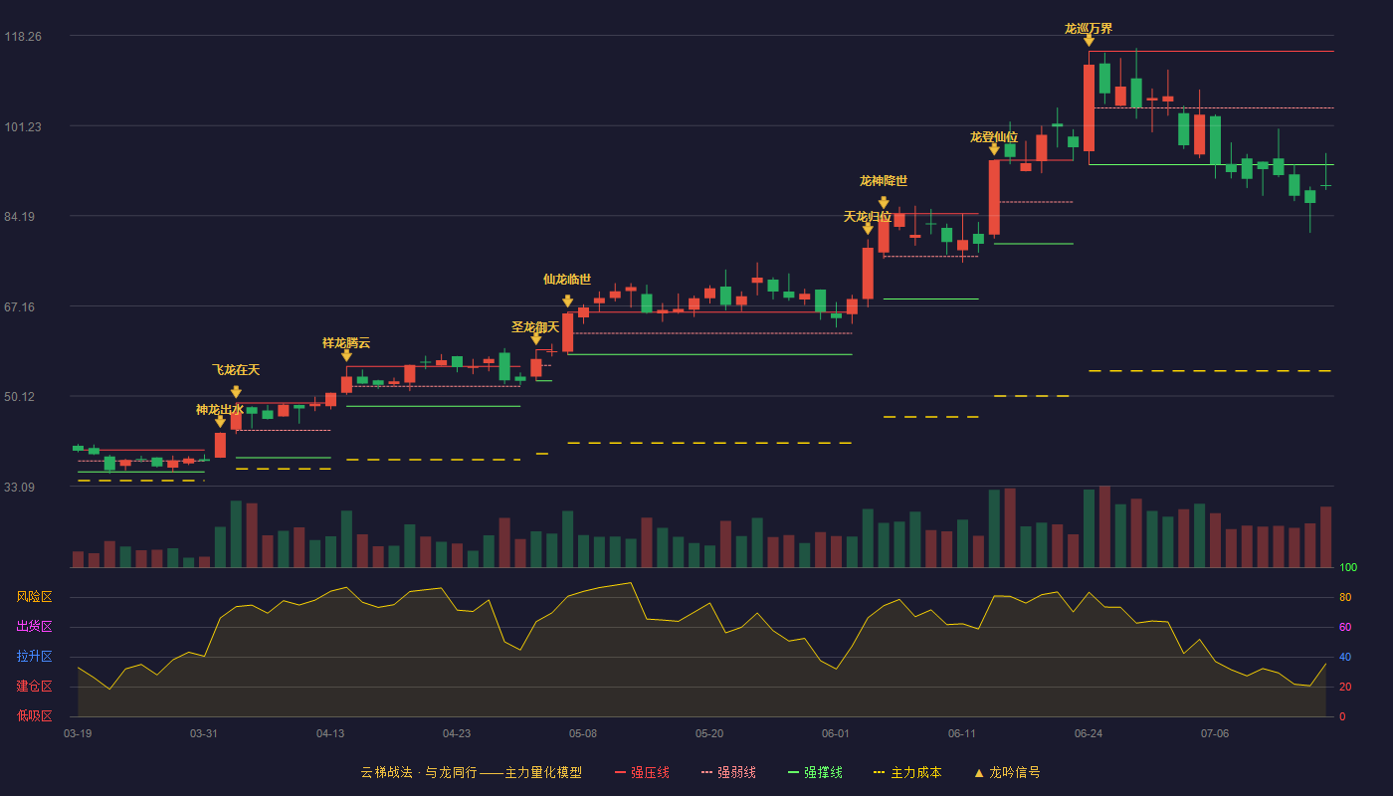Select the 出货区 zone label
1393x796 pixels.
[x=34, y=627]
